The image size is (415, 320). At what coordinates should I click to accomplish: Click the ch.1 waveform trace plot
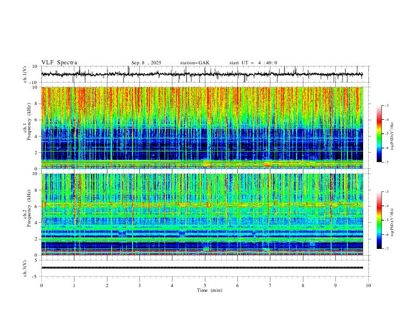pyautogui.click(x=202, y=74)
